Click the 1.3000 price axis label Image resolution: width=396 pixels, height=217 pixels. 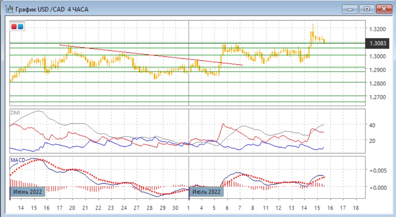[377, 56]
